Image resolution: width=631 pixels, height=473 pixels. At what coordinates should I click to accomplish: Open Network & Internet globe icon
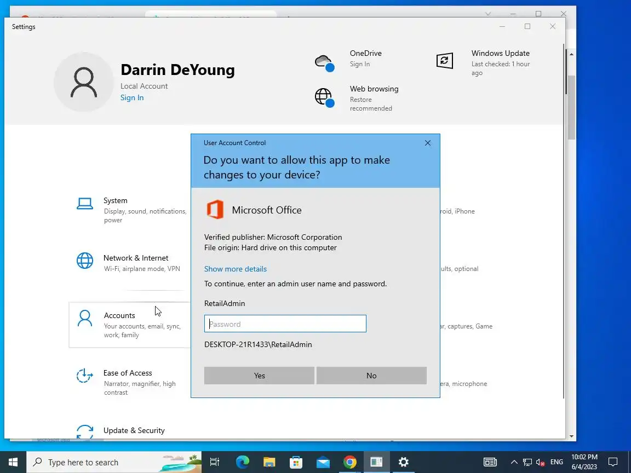(85, 261)
